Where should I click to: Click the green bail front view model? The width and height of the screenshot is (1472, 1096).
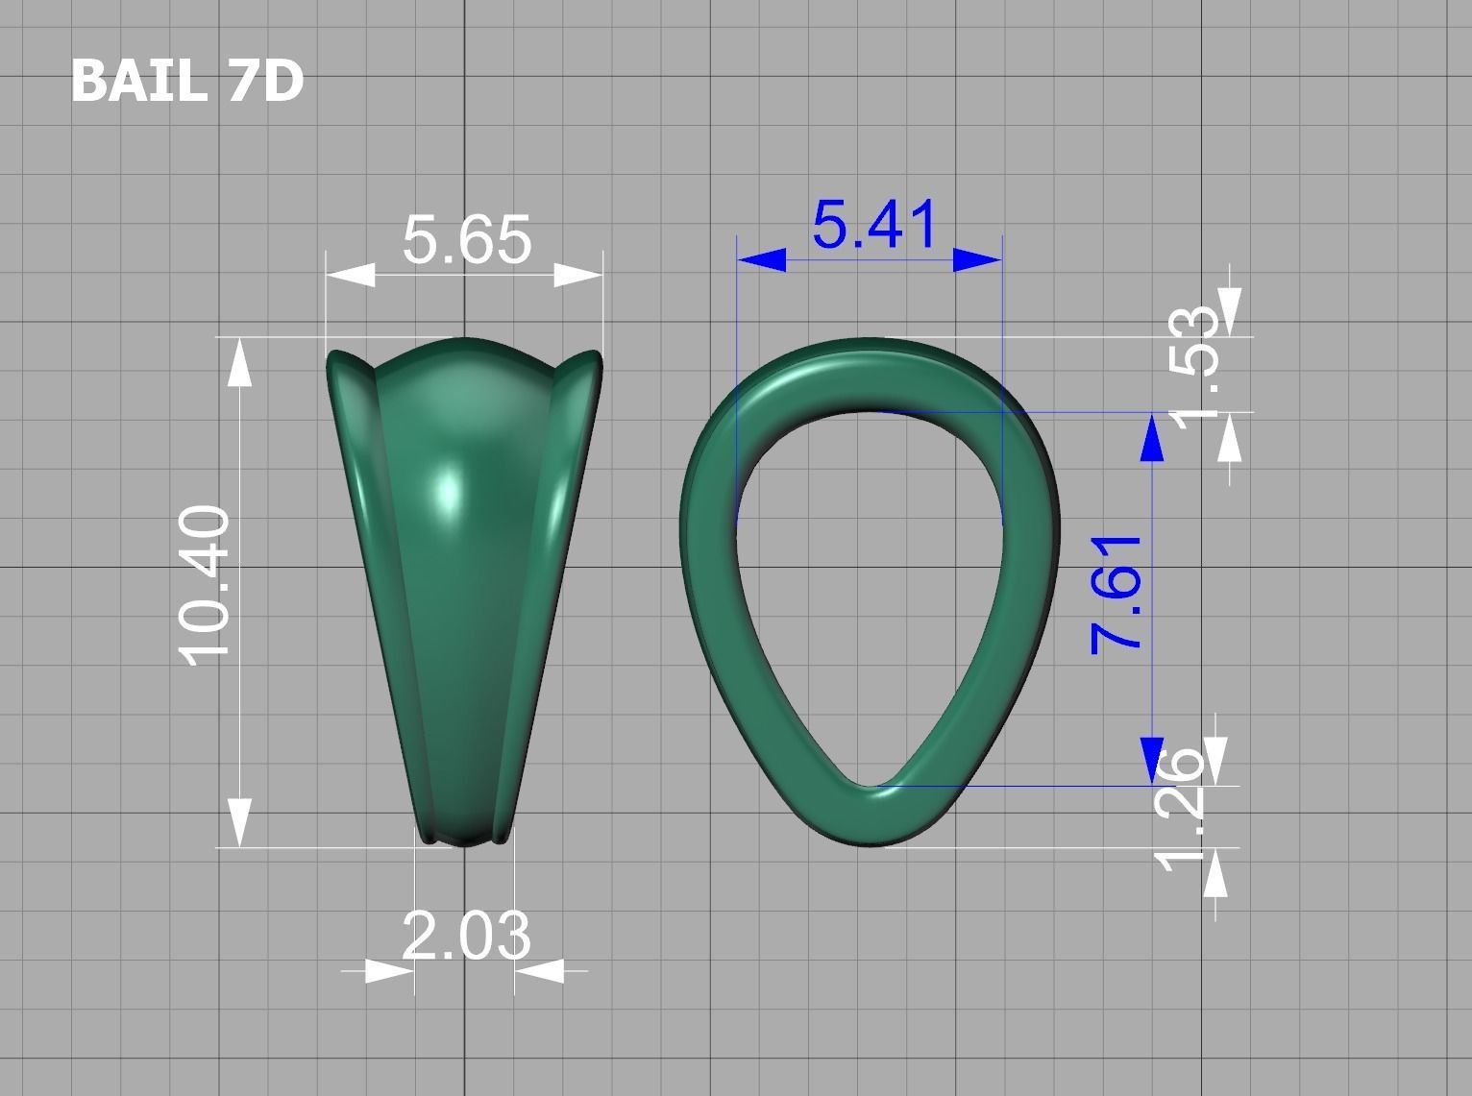coord(464,592)
